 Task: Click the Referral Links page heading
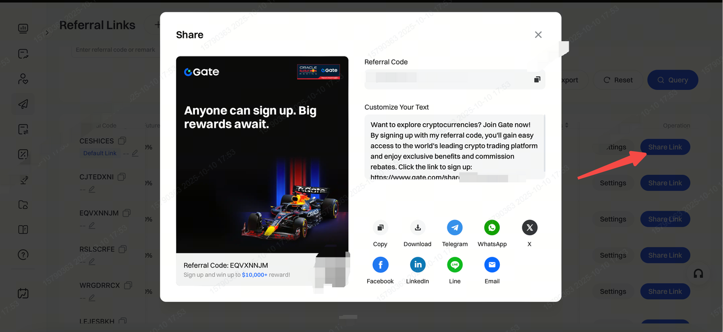(x=97, y=25)
